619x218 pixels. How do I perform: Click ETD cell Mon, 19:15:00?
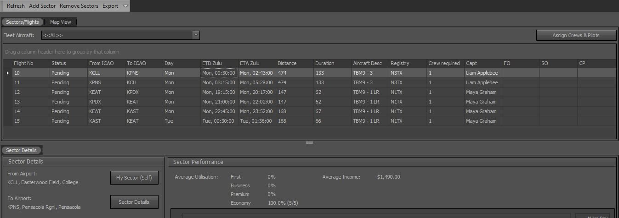[219, 92]
